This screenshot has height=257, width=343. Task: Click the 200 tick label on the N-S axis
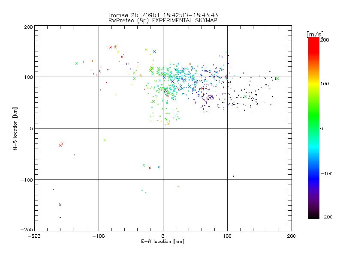(29, 27)
